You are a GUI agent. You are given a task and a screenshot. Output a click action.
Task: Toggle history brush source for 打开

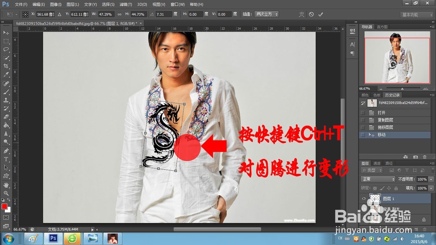pyautogui.click(x=363, y=112)
